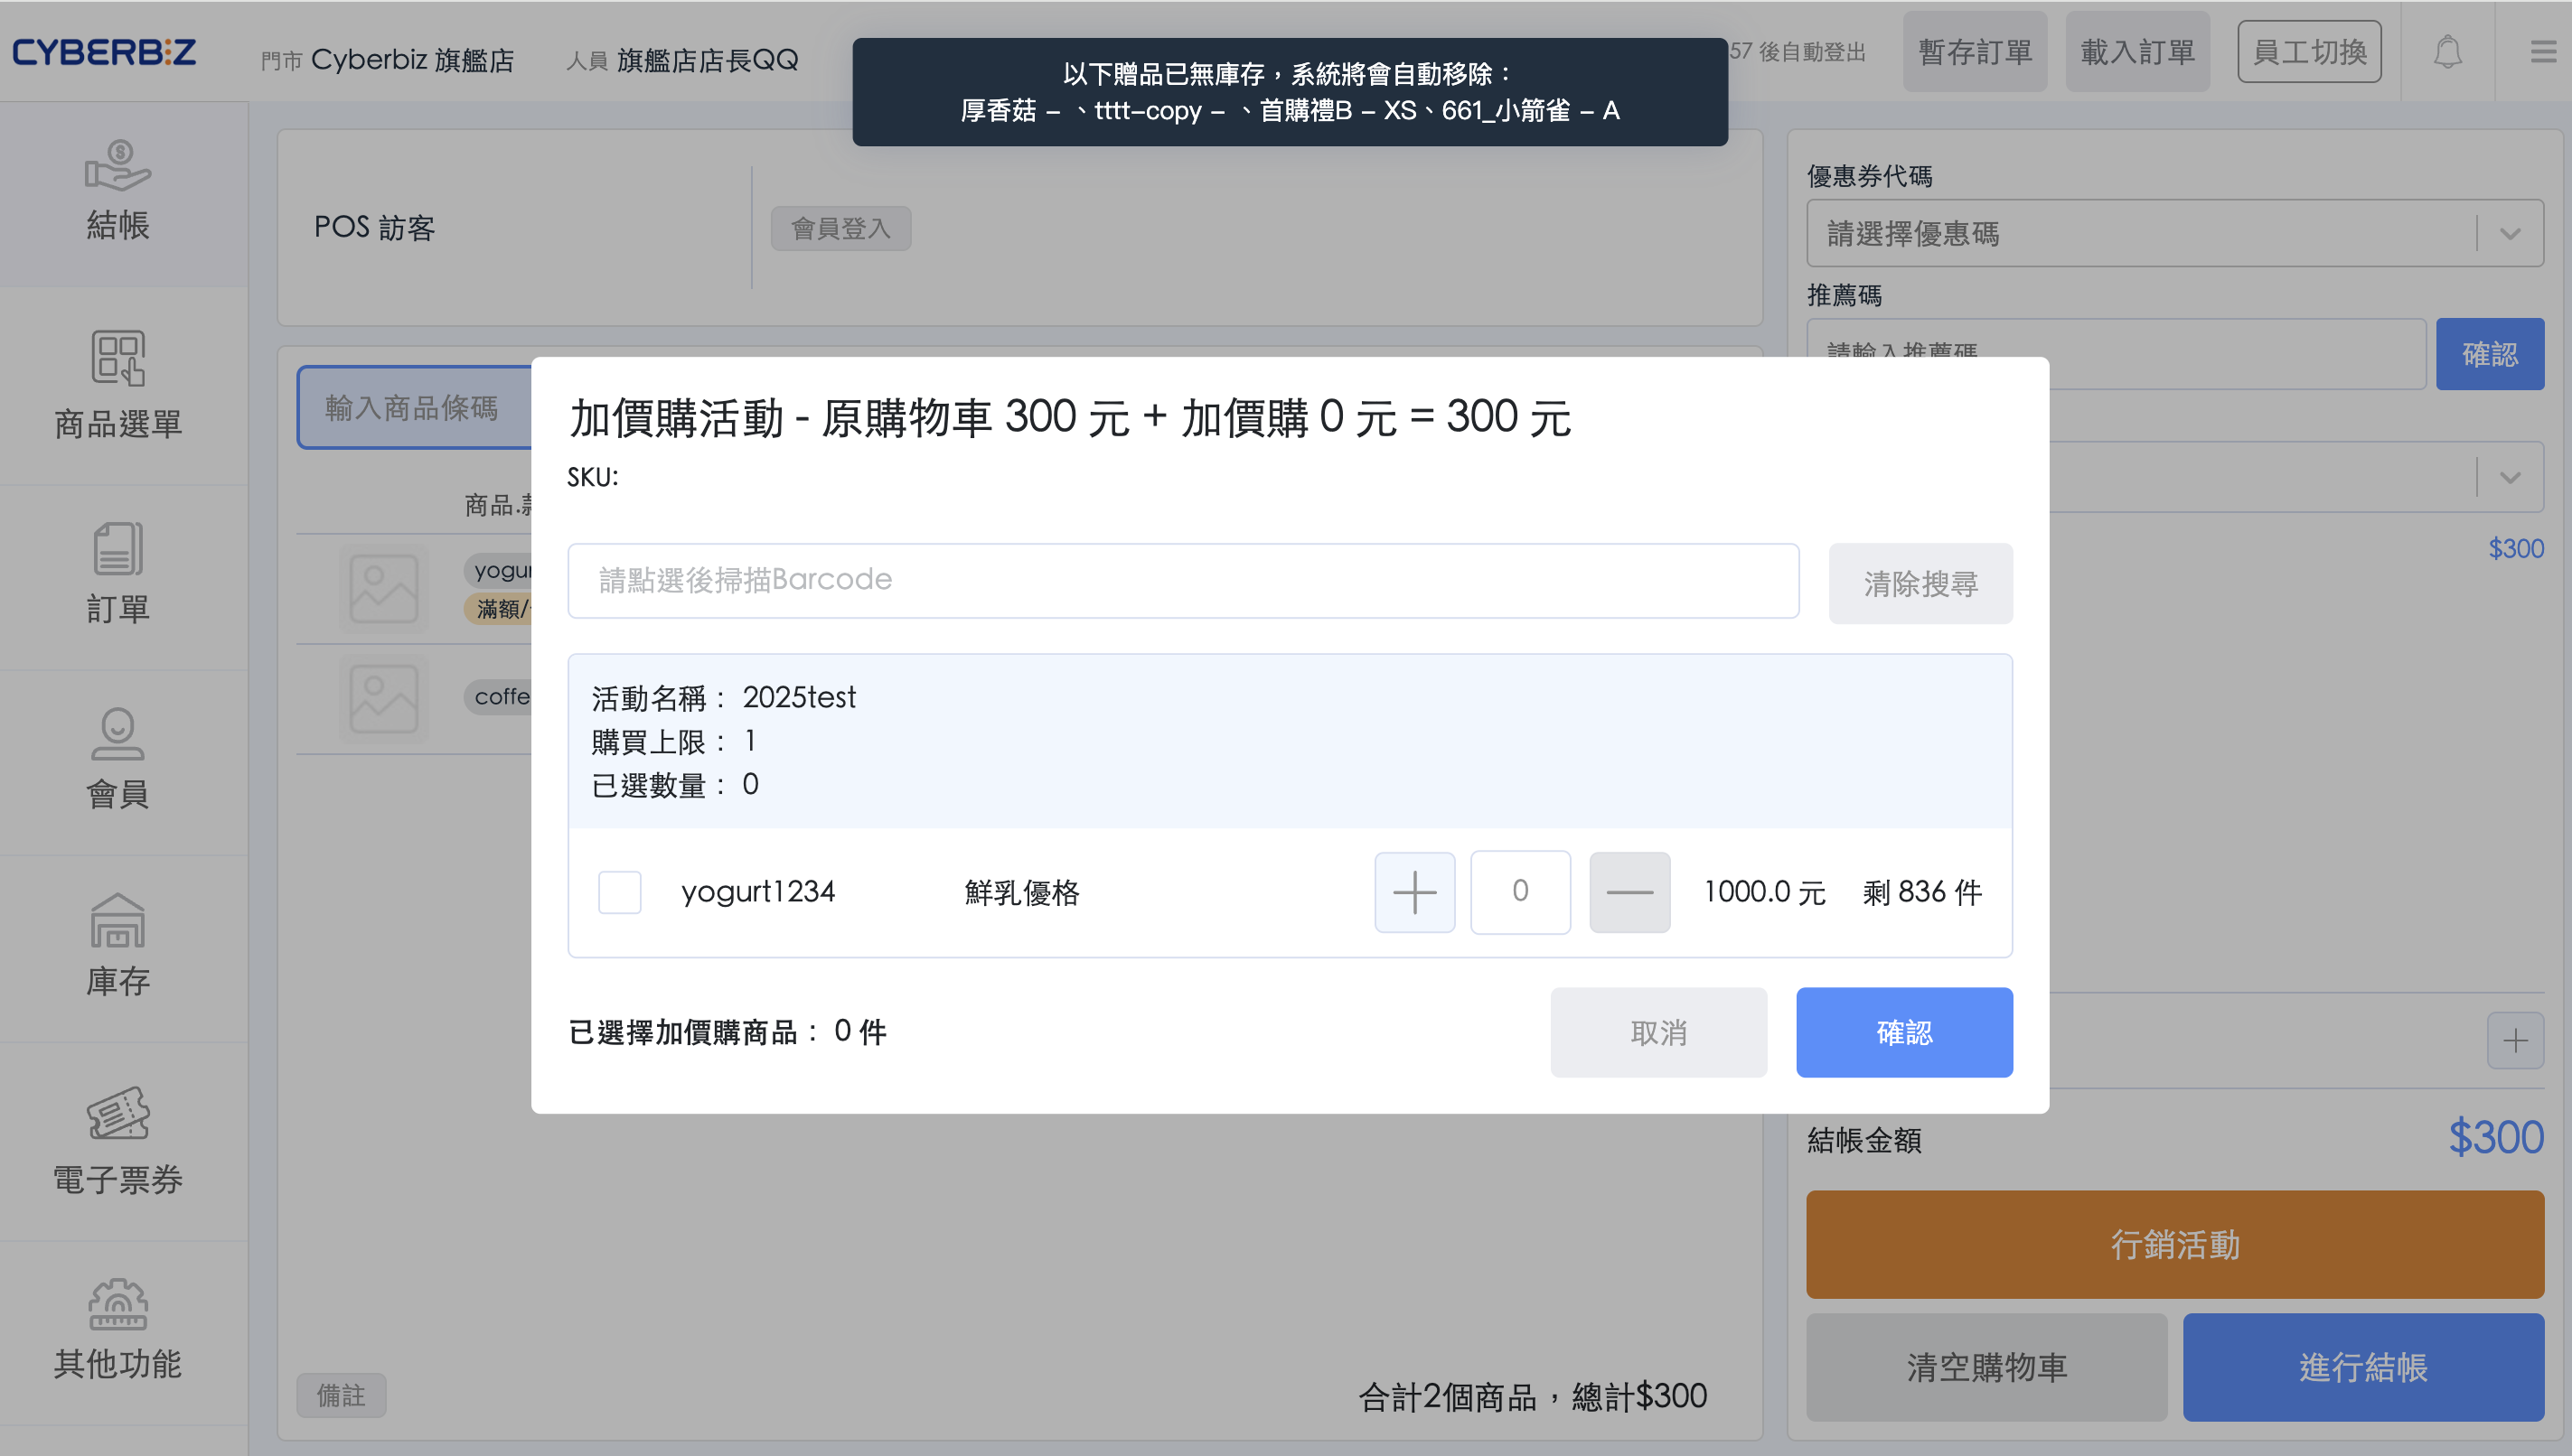This screenshot has width=2572, height=1456.
Task: Expand the dropdown below the referral code
Action: (x=2509, y=477)
